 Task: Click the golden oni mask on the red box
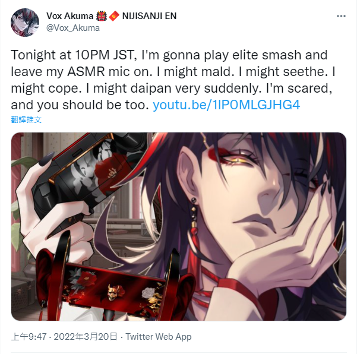(x=113, y=292)
